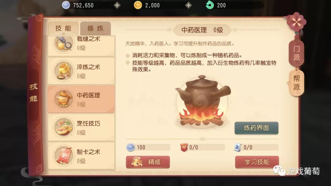
Task: Click the green jade currency icon
Action: [x=210, y=5]
